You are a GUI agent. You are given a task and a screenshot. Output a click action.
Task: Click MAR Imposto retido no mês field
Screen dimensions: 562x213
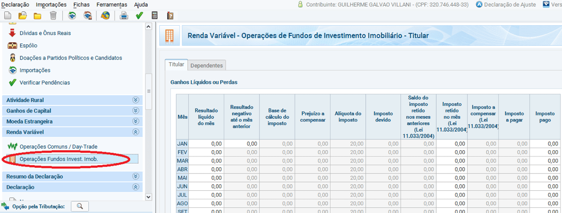click(452, 161)
